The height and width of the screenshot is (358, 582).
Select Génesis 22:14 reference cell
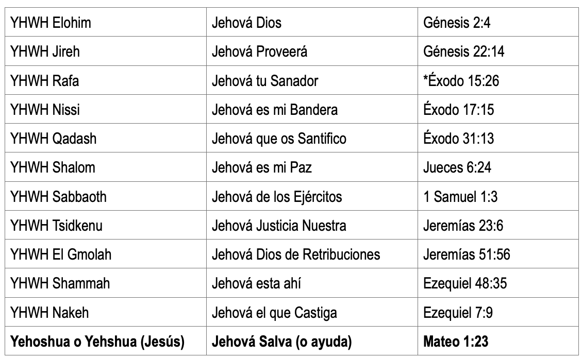pos(498,51)
